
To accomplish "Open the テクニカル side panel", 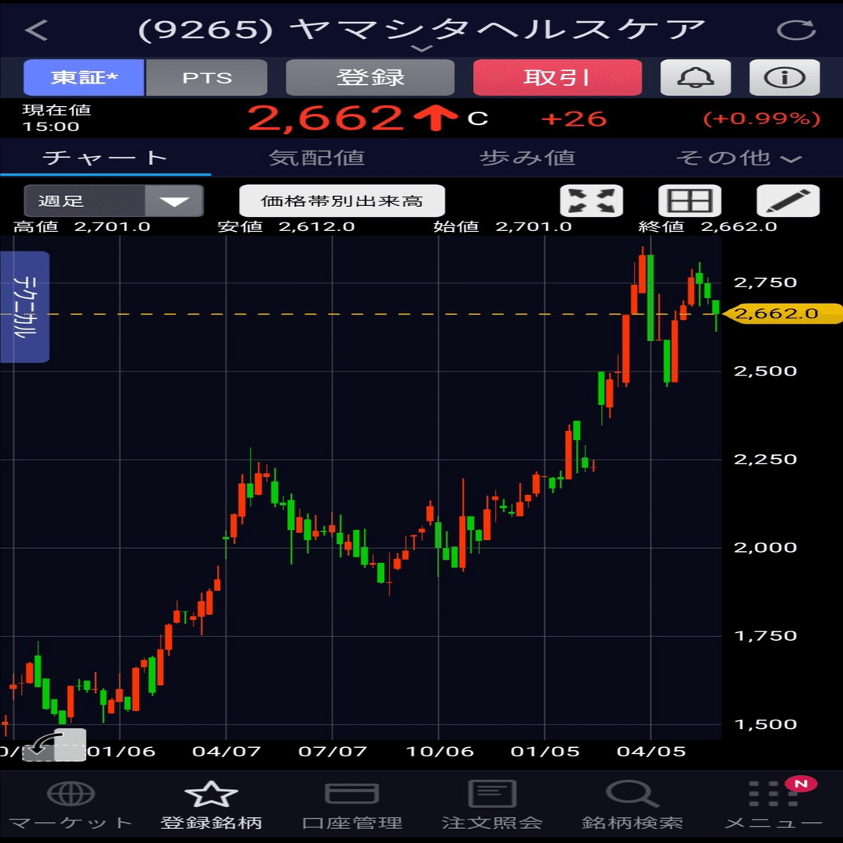I will 23,307.
